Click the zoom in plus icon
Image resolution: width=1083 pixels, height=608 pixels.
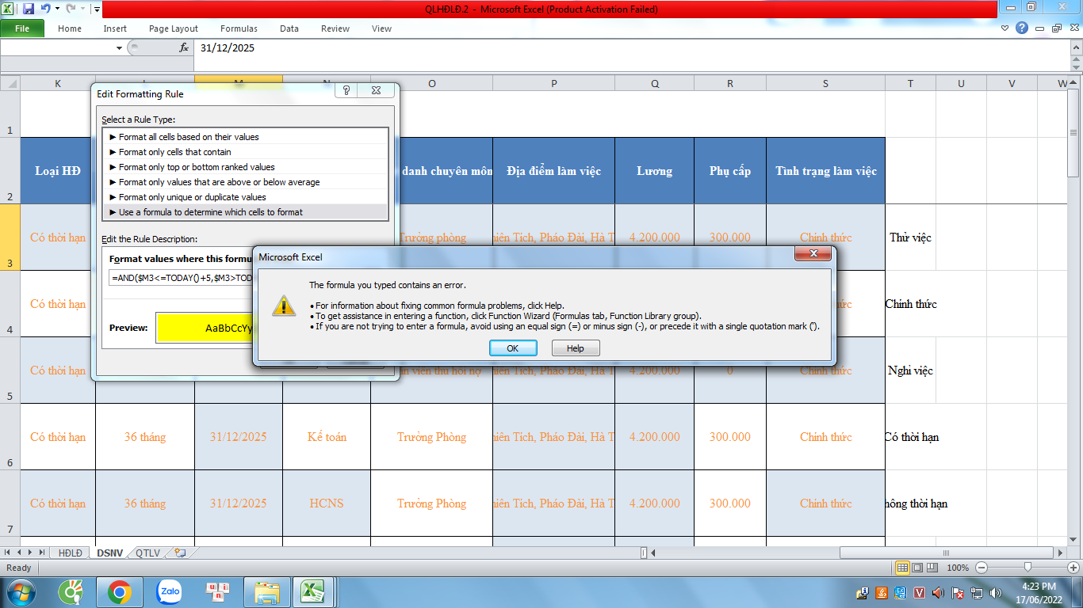1074,568
